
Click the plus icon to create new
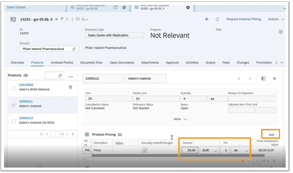pos(207,19)
